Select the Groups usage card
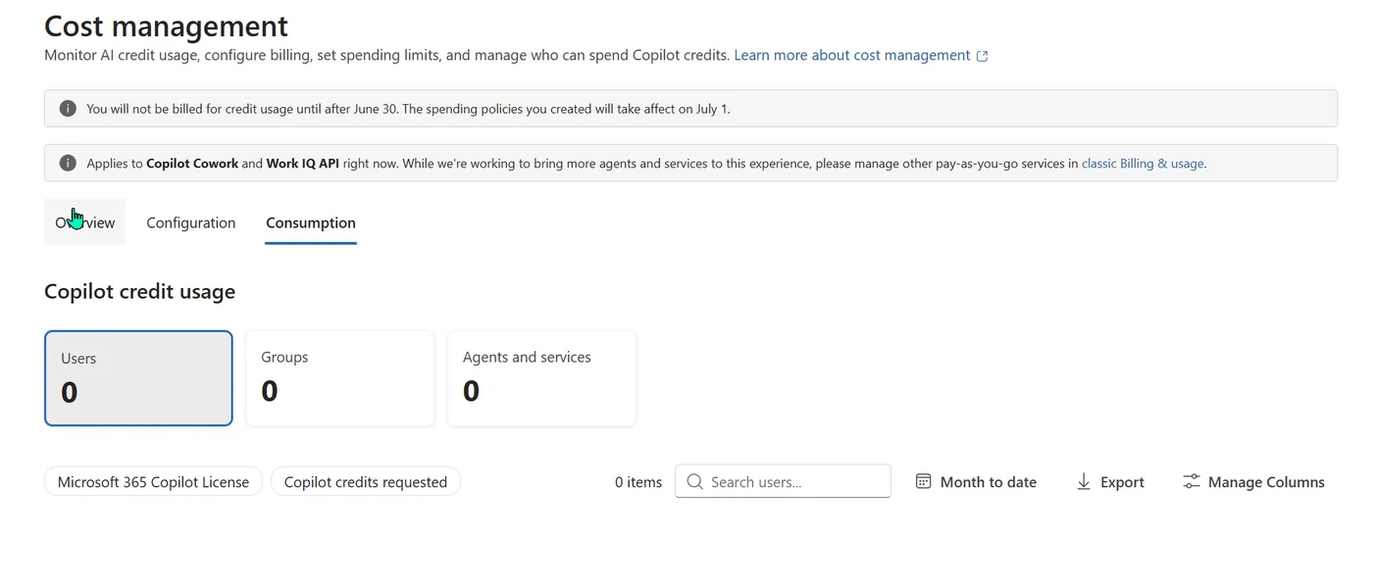Viewport: 1373px width, 588px height. [340, 378]
